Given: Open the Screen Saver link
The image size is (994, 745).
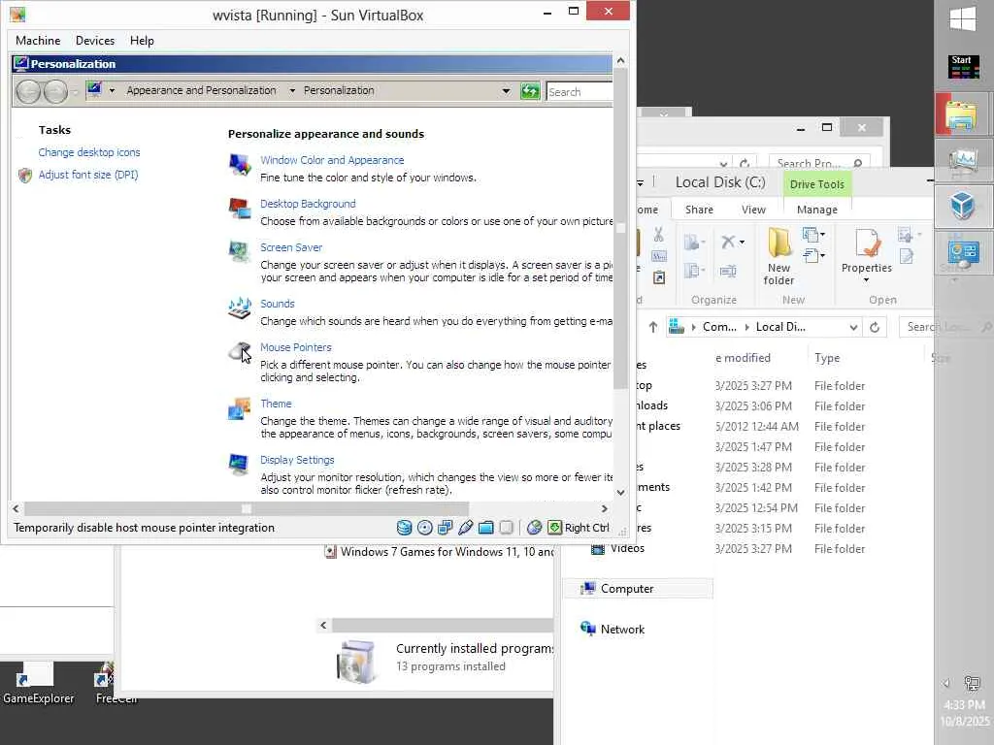Looking at the screenshot, I should pyautogui.click(x=291, y=247).
